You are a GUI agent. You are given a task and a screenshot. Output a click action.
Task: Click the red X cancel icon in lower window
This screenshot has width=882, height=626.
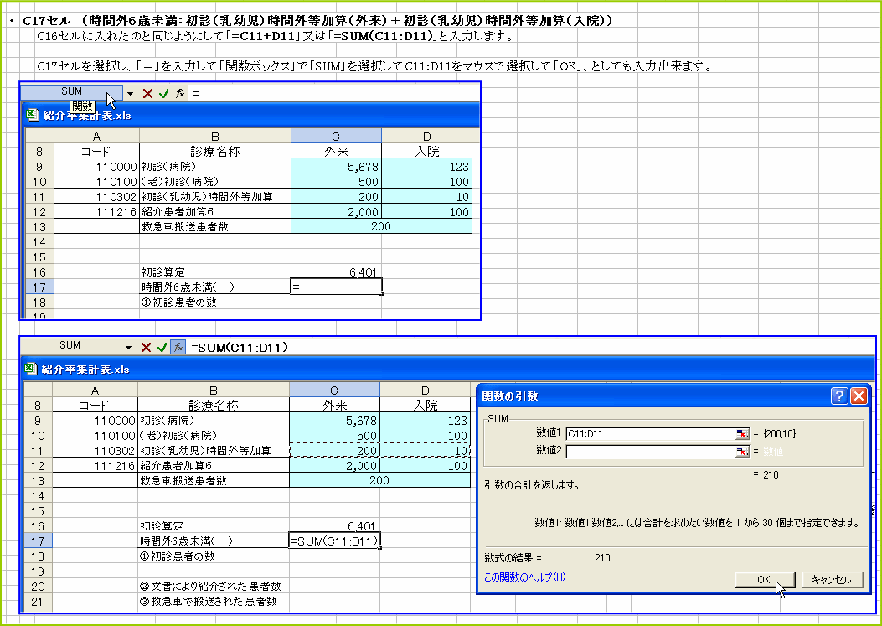[147, 345]
